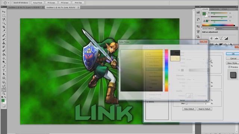Click the Color panel spectrum ramp
Screen dimensions: 239x134
pyautogui.click(x=218, y=25)
